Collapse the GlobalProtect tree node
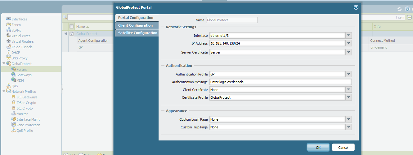 [4, 64]
